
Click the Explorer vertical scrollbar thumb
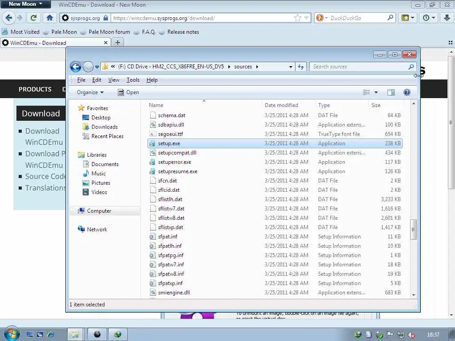[x=413, y=230]
